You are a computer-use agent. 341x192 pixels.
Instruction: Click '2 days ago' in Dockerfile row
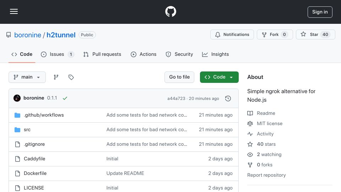(220, 173)
